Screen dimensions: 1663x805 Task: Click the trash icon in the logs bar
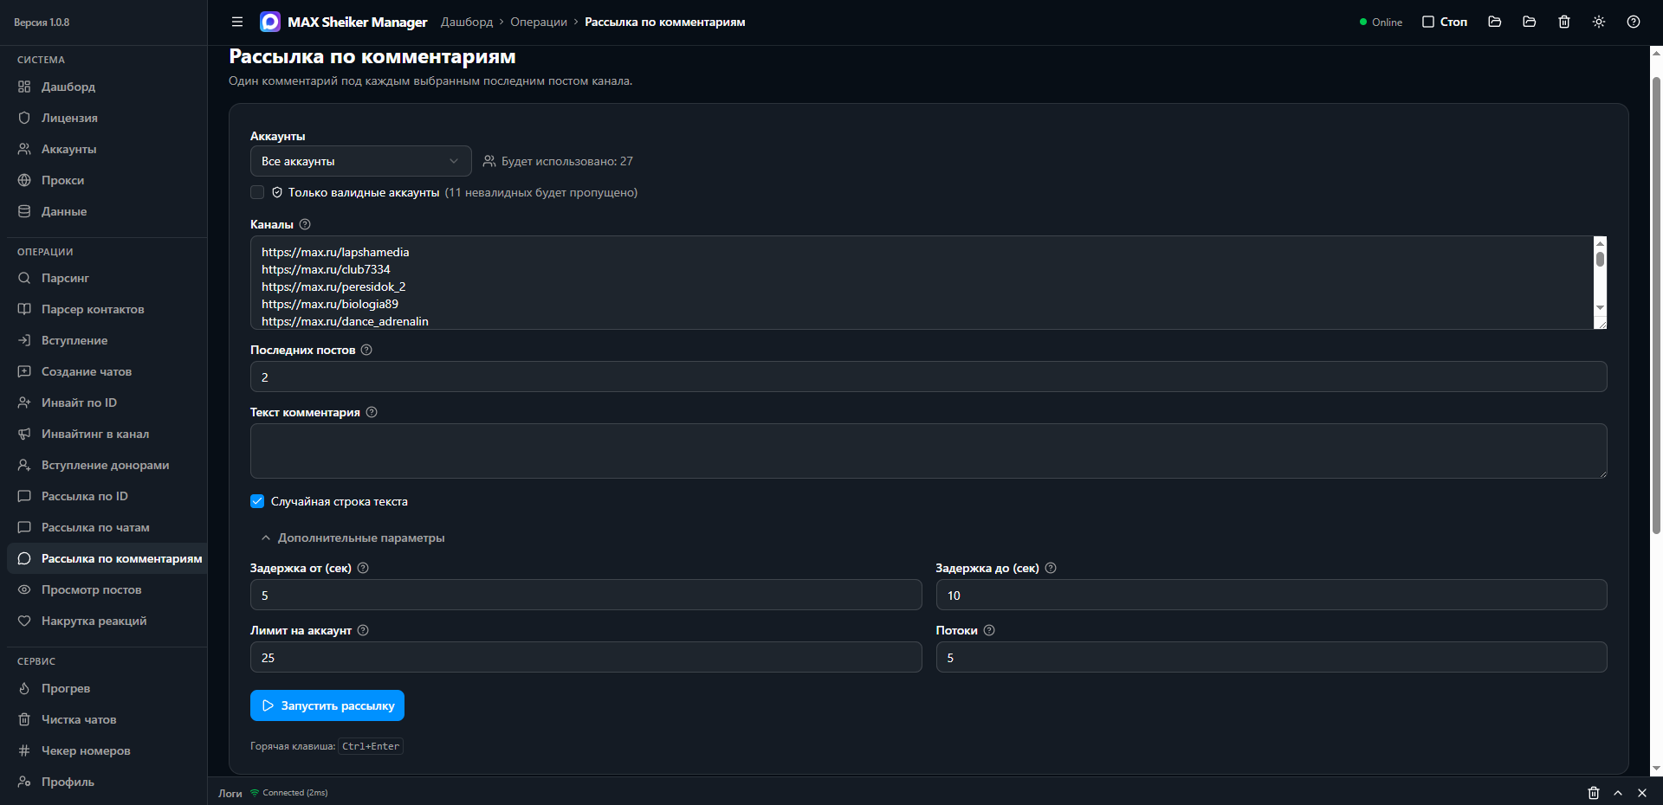[x=1594, y=793]
